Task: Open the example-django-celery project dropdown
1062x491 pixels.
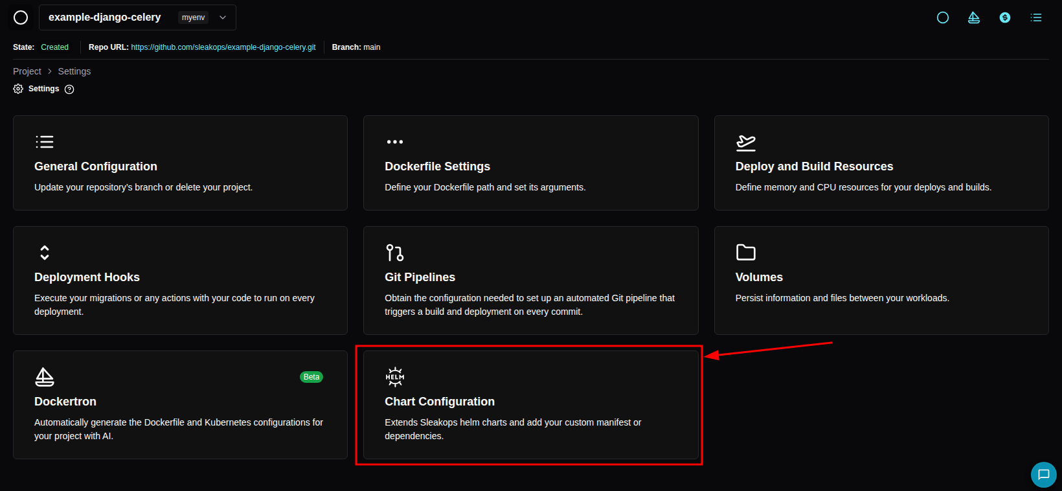Action: point(137,17)
